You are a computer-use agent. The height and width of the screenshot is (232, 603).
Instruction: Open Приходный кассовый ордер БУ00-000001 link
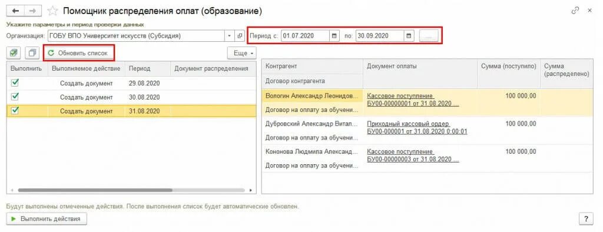418,127
